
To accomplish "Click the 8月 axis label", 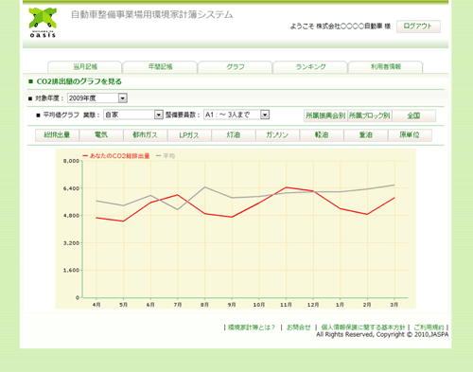I will (x=204, y=305).
